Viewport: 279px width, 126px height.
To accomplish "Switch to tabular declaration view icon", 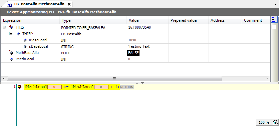I will 274,27.
